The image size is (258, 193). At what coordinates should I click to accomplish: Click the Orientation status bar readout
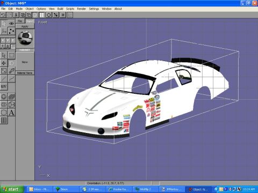click(105, 183)
